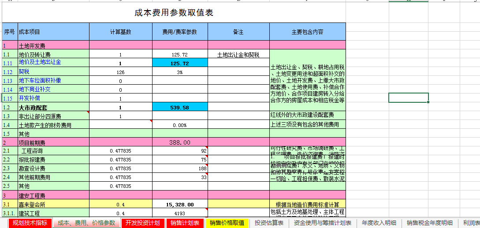Select the highlighted 539.58 parameter cell
Viewport: 480px width, 228px height.
(180, 107)
